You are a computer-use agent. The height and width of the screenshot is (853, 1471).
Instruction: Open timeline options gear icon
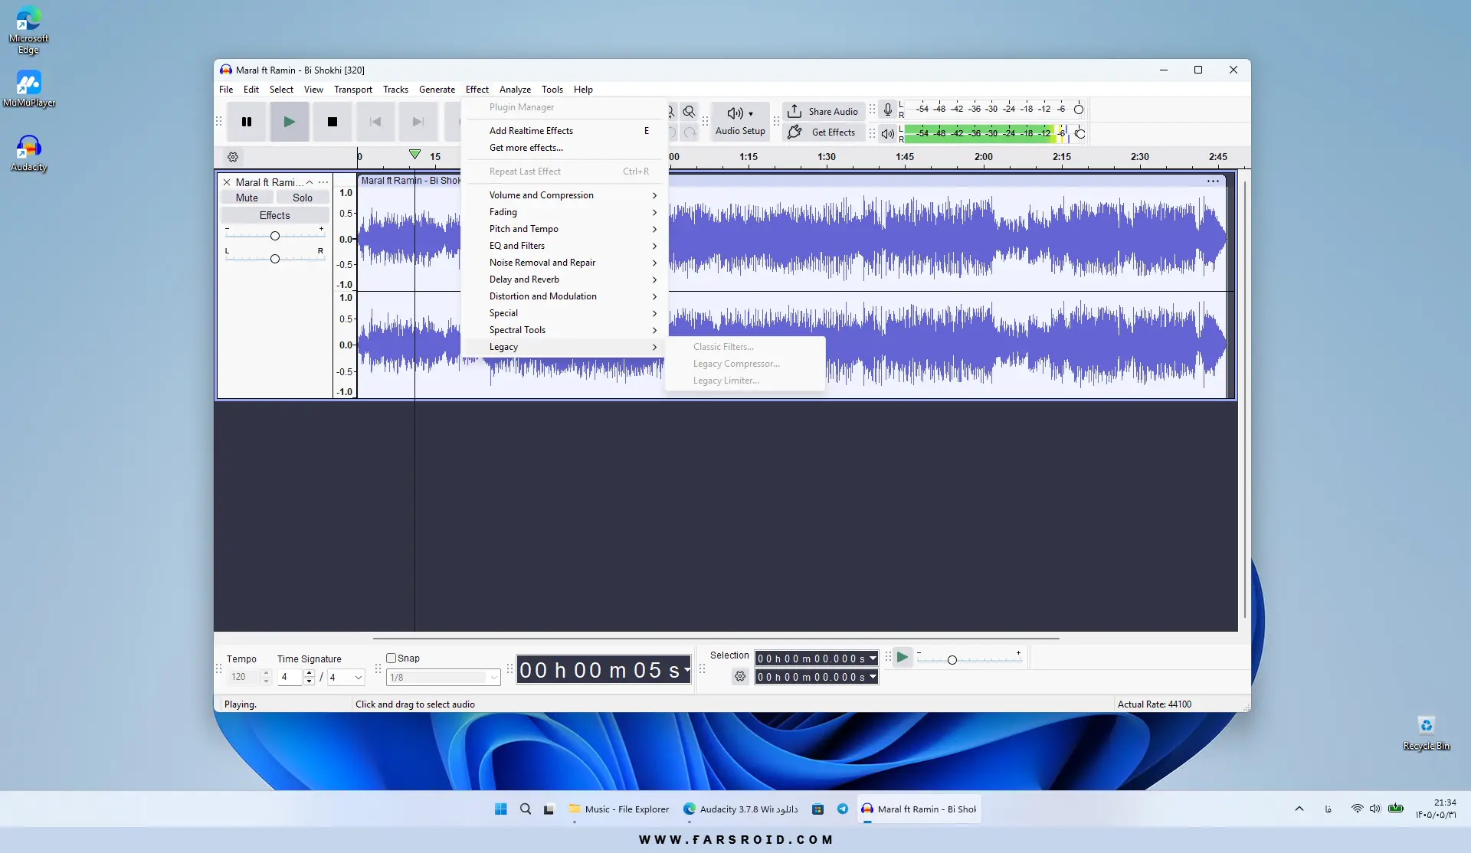click(233, 157)
